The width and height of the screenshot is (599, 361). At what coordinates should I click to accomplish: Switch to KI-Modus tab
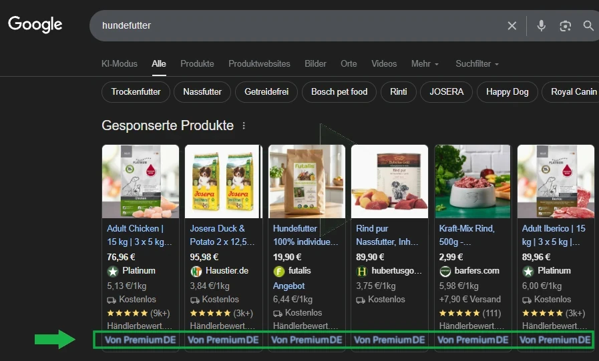click(119, 64)
